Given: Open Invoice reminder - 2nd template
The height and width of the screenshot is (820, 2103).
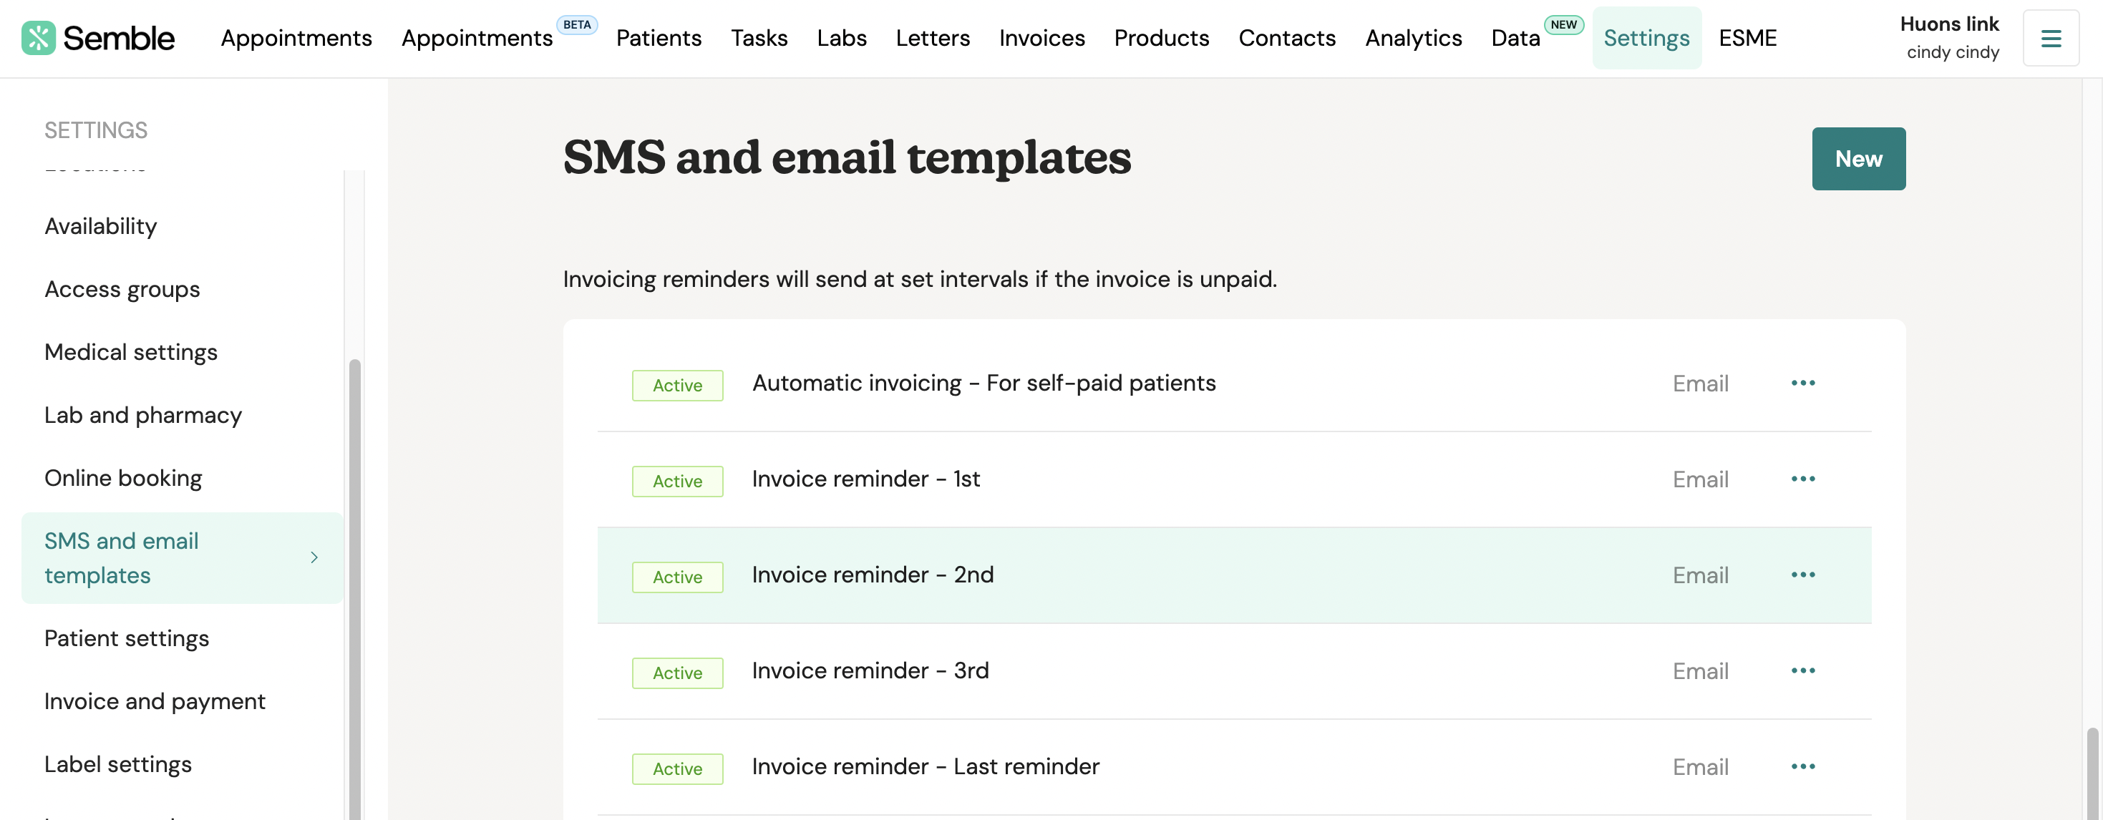Looking at the screenshot, I should pyautogui.click(x=873, y=575).
